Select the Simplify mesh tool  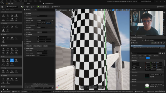point(3,27)
